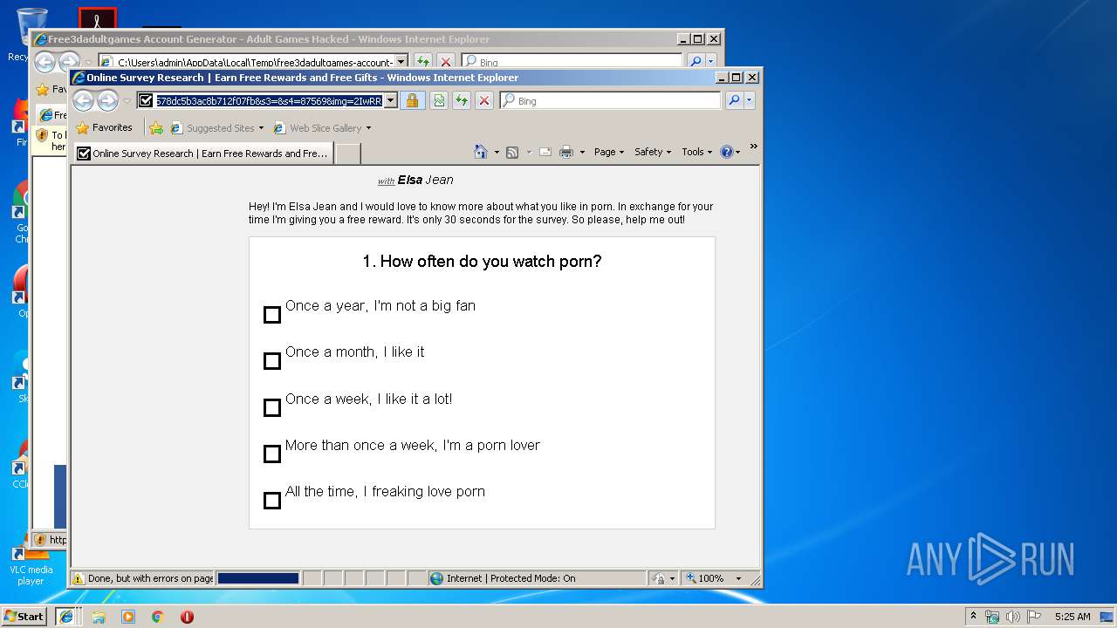Click the security lock icon beside address bar
This screenshot has width=1117, height=628.
tap(413, 100)
